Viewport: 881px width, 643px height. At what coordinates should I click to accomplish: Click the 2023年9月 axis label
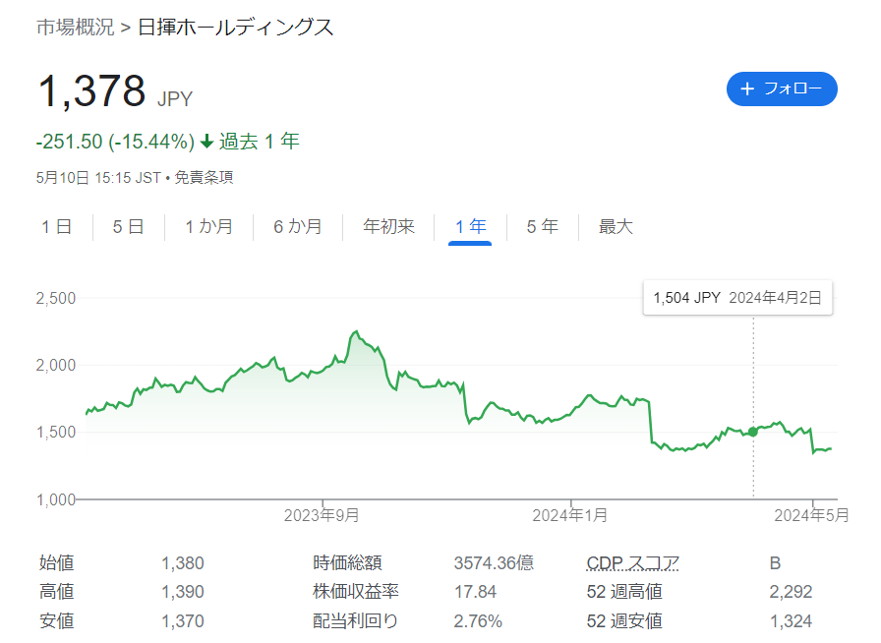pos(322,515)
